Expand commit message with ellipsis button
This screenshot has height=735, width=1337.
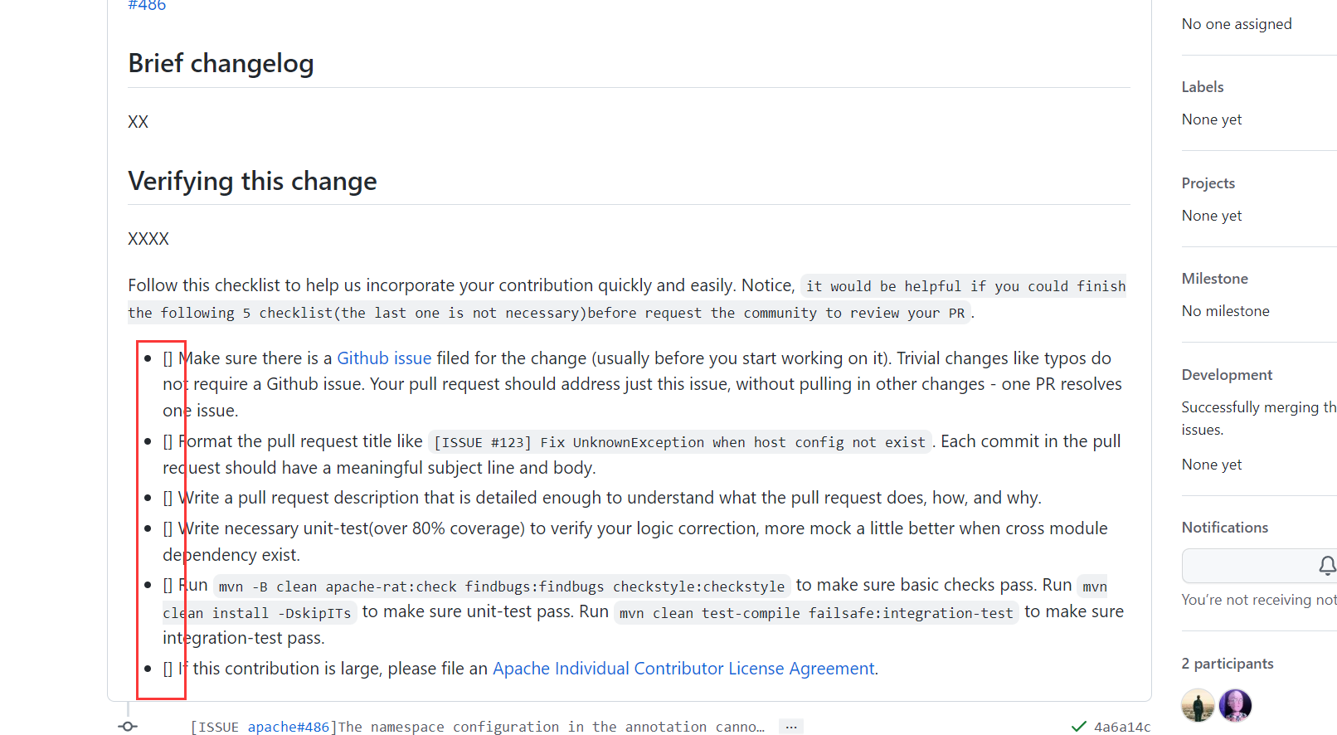[791, 727]
